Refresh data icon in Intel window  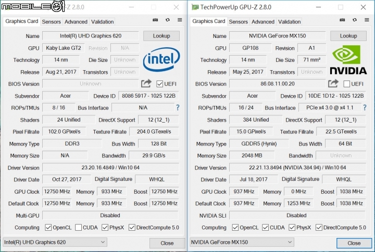coord(168,20)
